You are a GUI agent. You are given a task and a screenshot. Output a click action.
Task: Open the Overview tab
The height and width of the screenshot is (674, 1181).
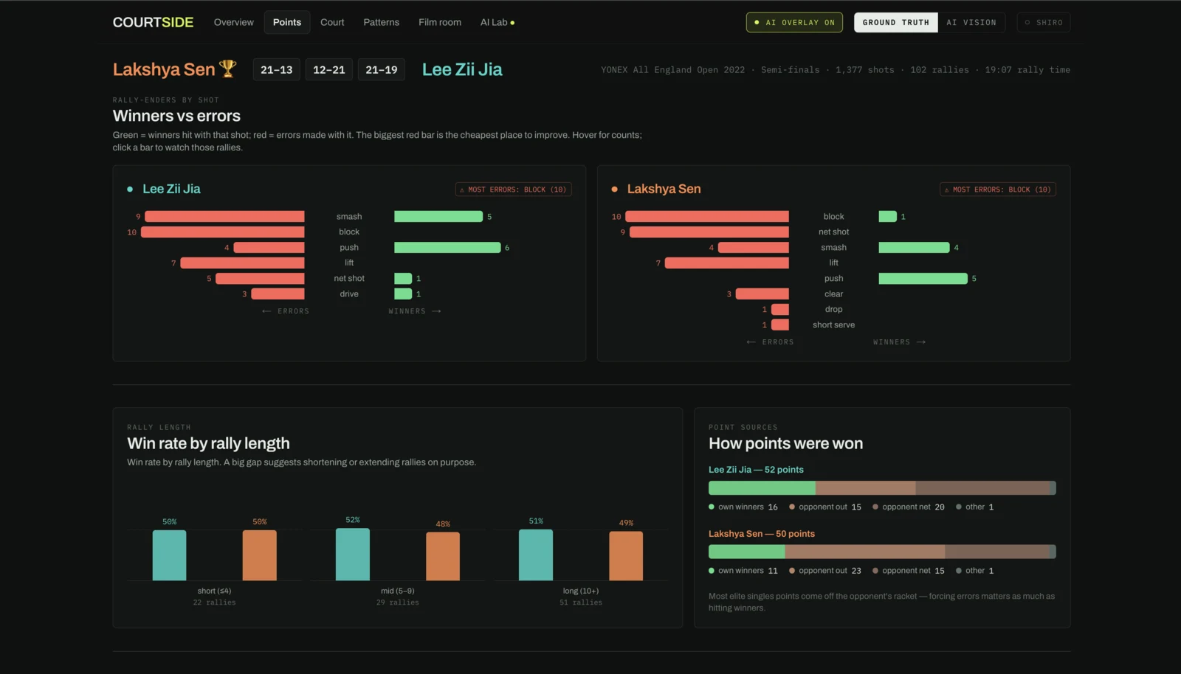click(233, 22)
